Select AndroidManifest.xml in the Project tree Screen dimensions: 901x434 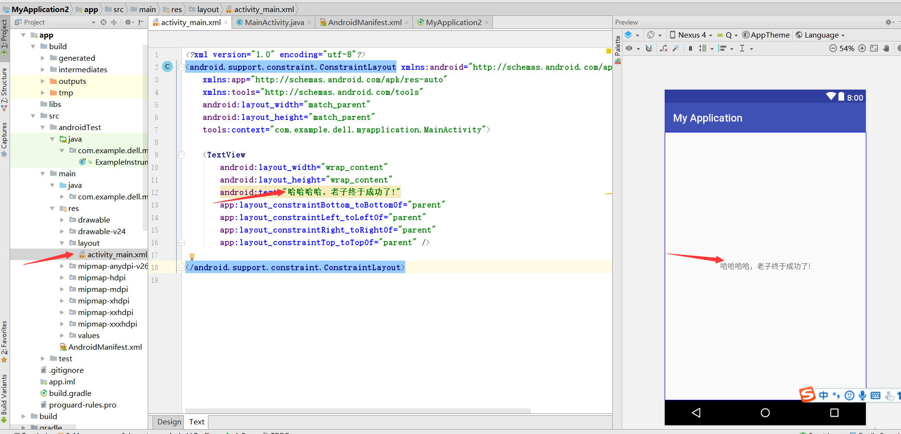tap(105, 347)
